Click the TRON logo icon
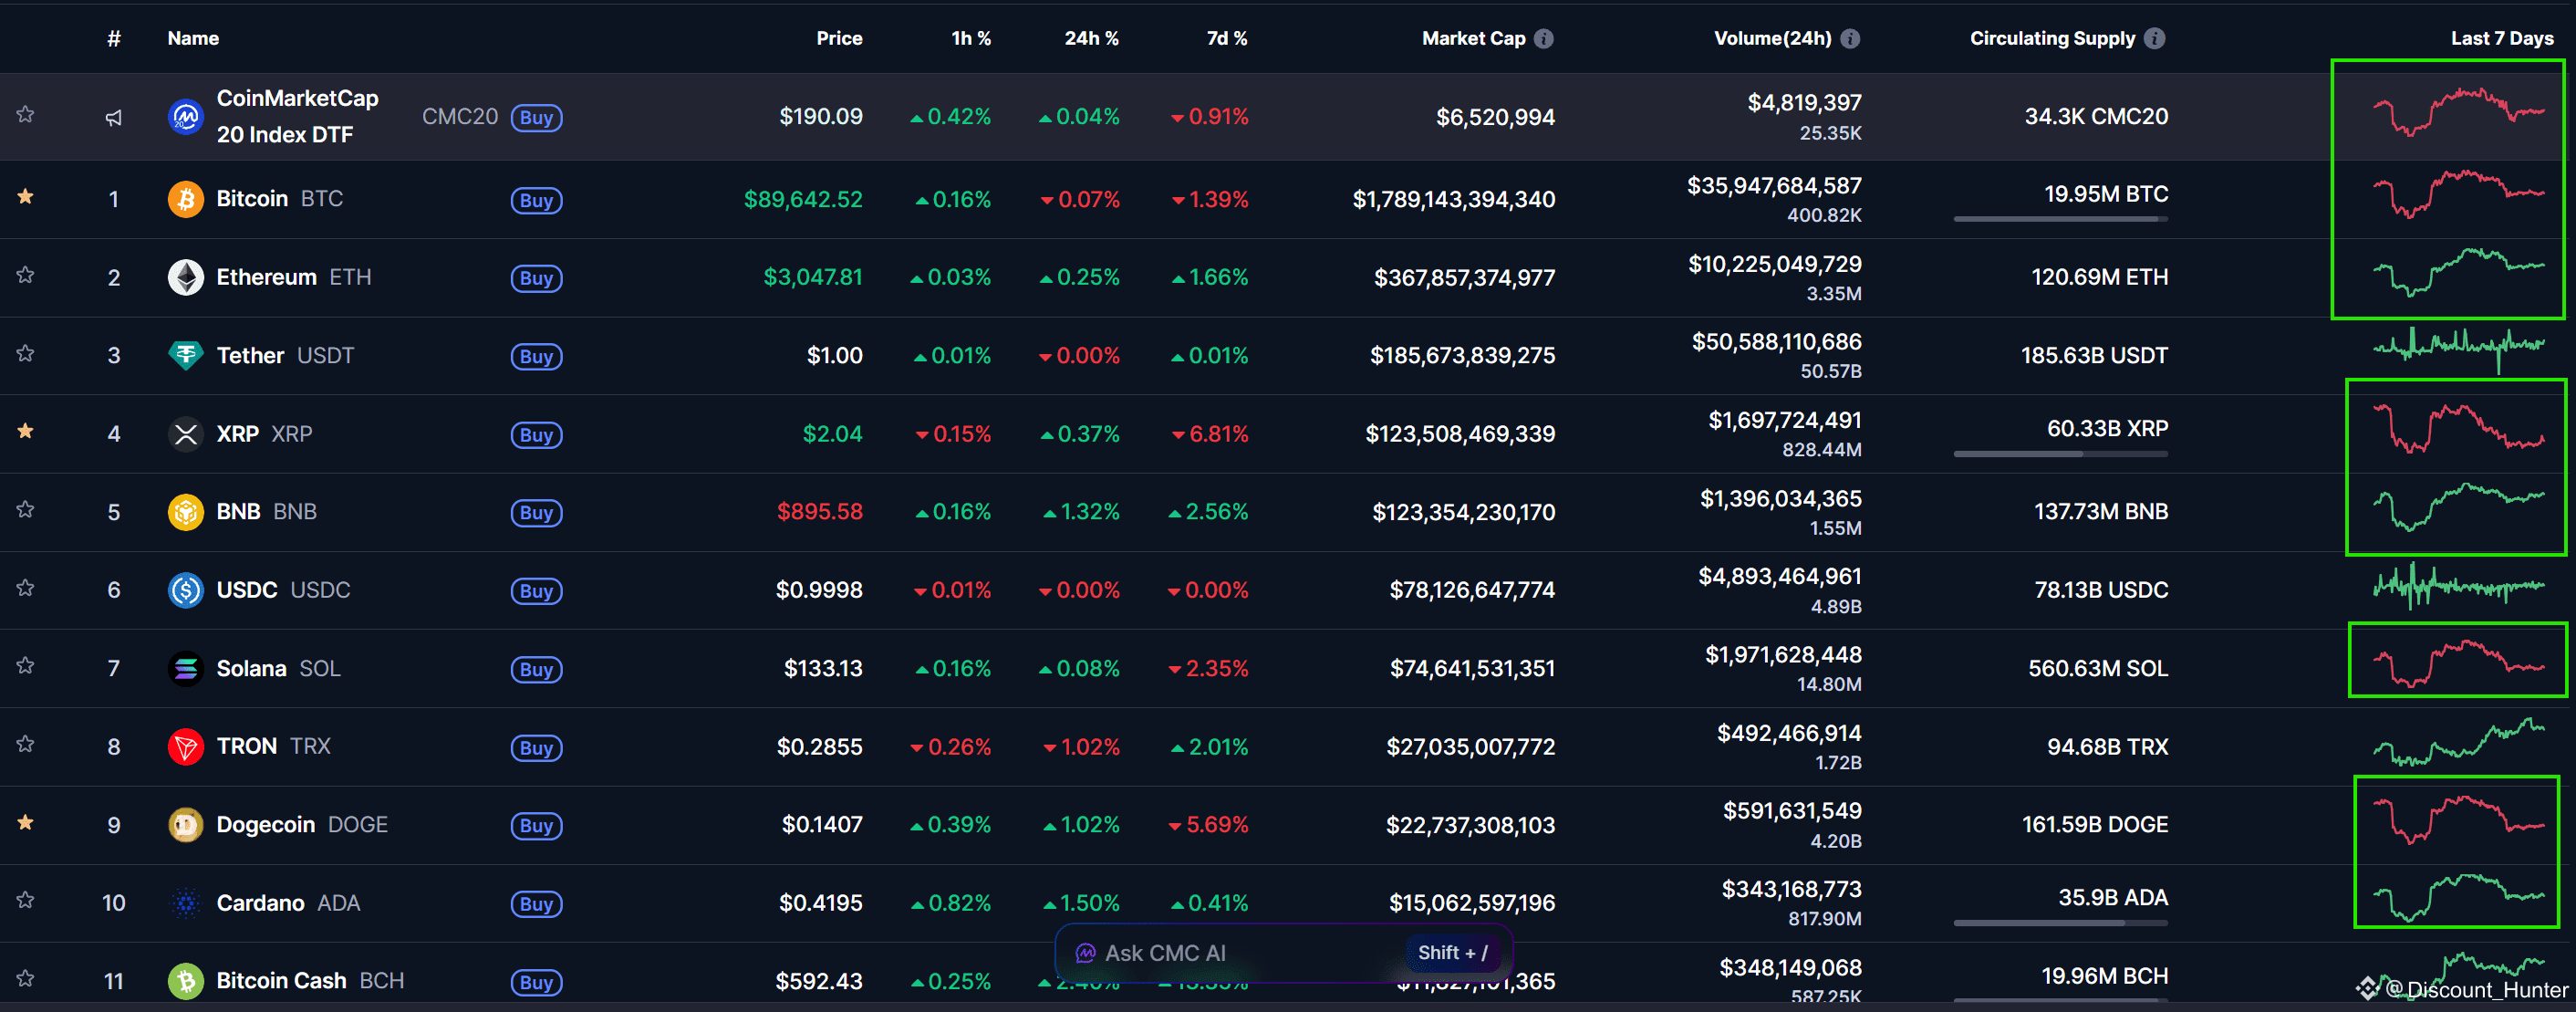 pos(185,746)
